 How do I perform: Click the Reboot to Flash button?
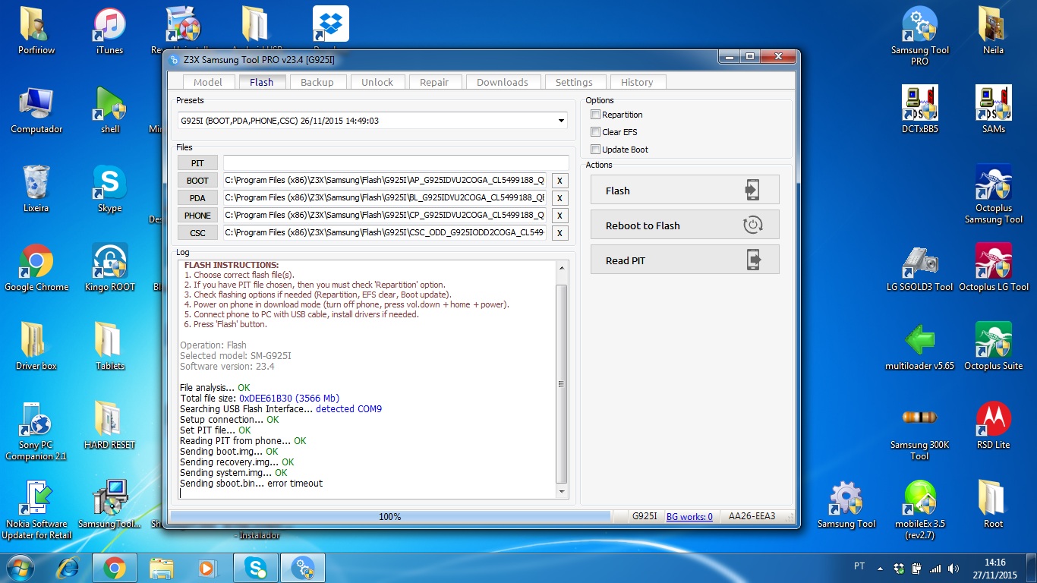point(685,225)
